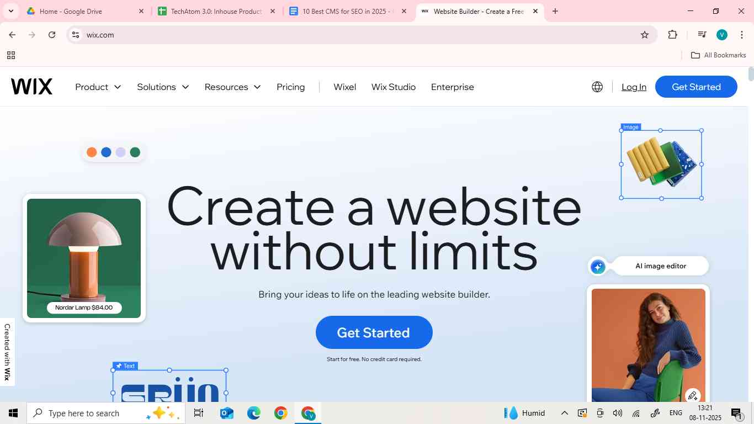Expand the Product dropdown menu
This screenshot has height=424, width=754.
click(98, 87)
